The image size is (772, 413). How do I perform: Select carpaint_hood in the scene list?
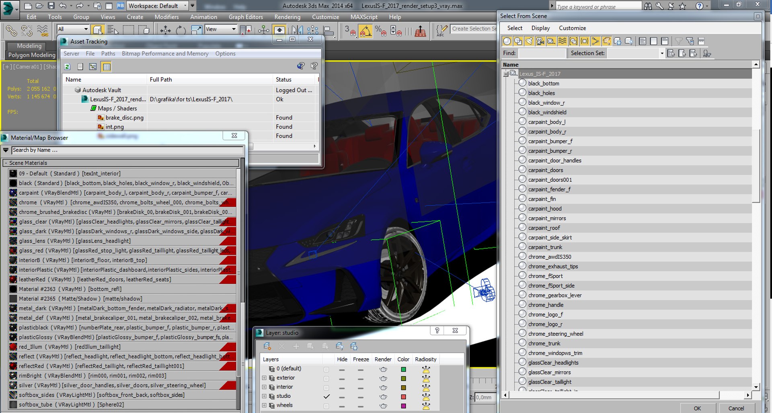545,208
